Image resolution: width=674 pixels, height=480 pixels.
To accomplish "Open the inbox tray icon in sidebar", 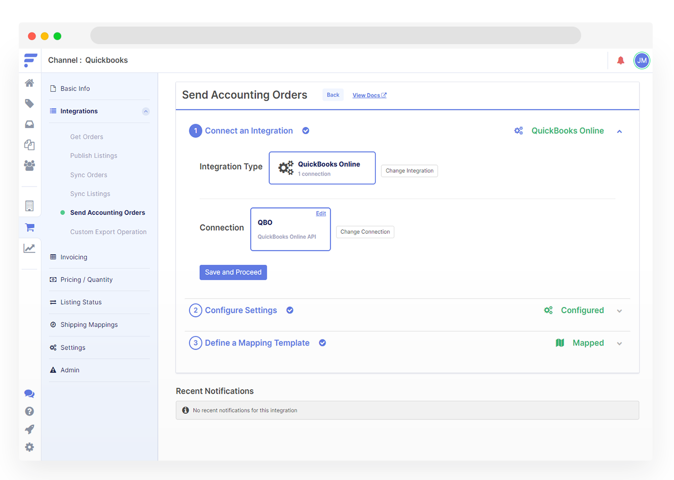I will click(30, 124).
